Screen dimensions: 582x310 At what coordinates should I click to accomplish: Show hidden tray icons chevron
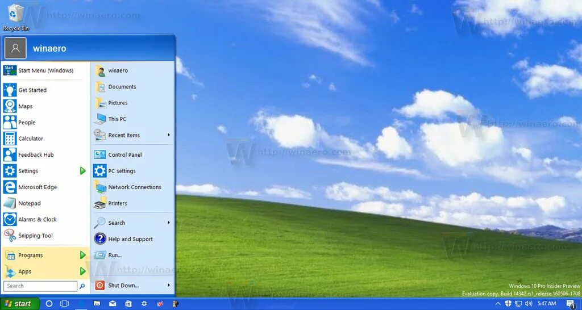pos(498,304)
